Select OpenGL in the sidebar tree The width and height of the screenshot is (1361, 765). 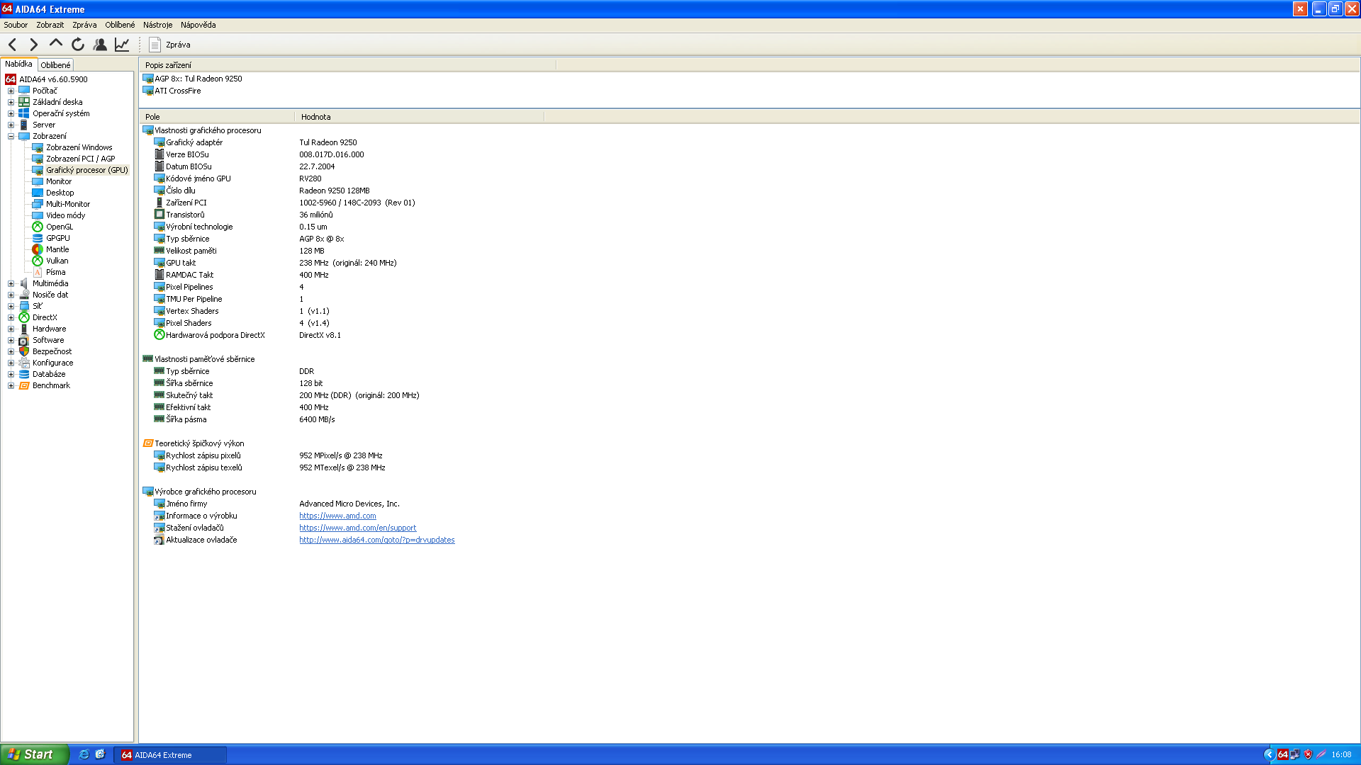[x=60, y=227]
